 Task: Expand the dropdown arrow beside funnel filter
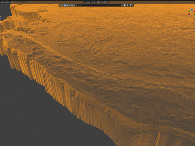[132, 5]
